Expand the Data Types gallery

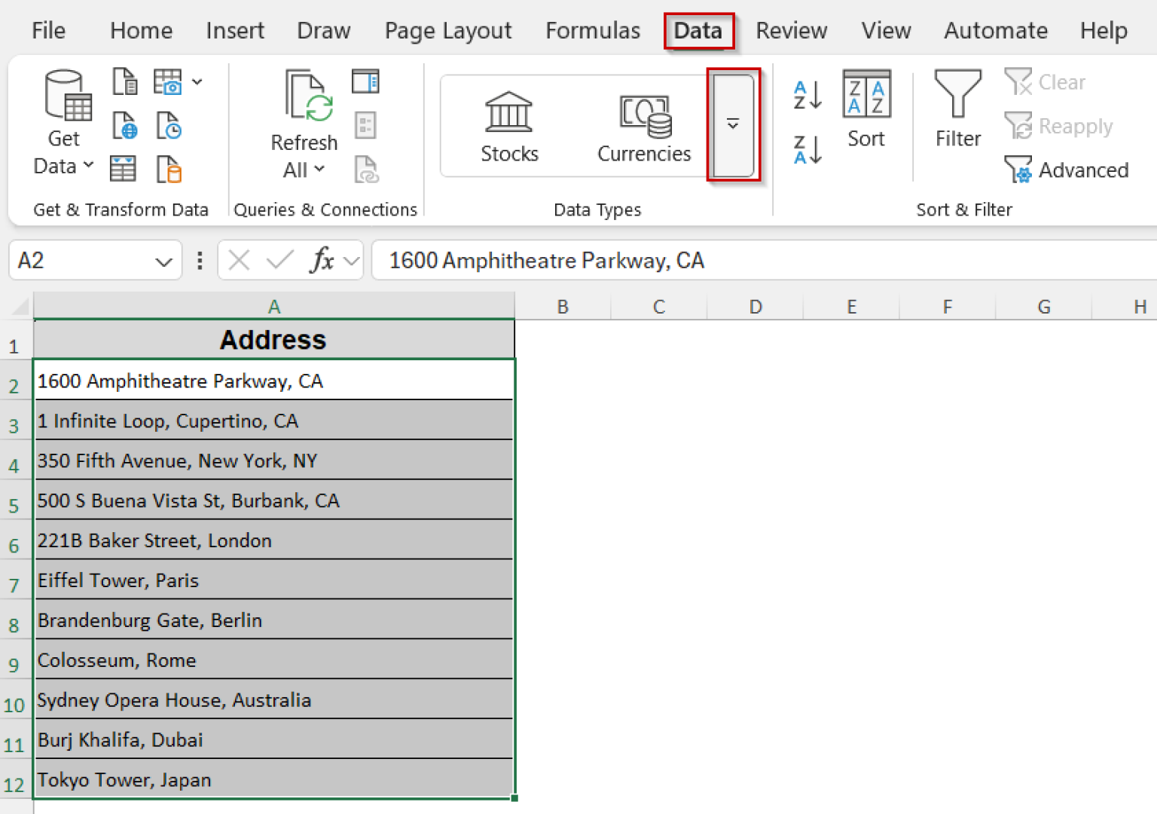tap(732, 125)
